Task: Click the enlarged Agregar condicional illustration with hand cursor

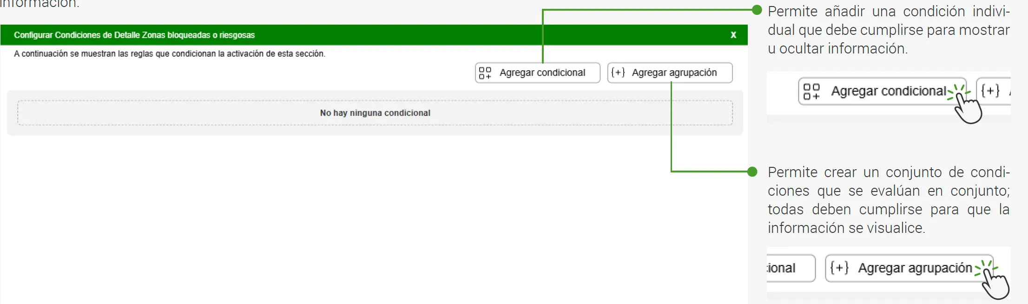Action: pos(883,91)
